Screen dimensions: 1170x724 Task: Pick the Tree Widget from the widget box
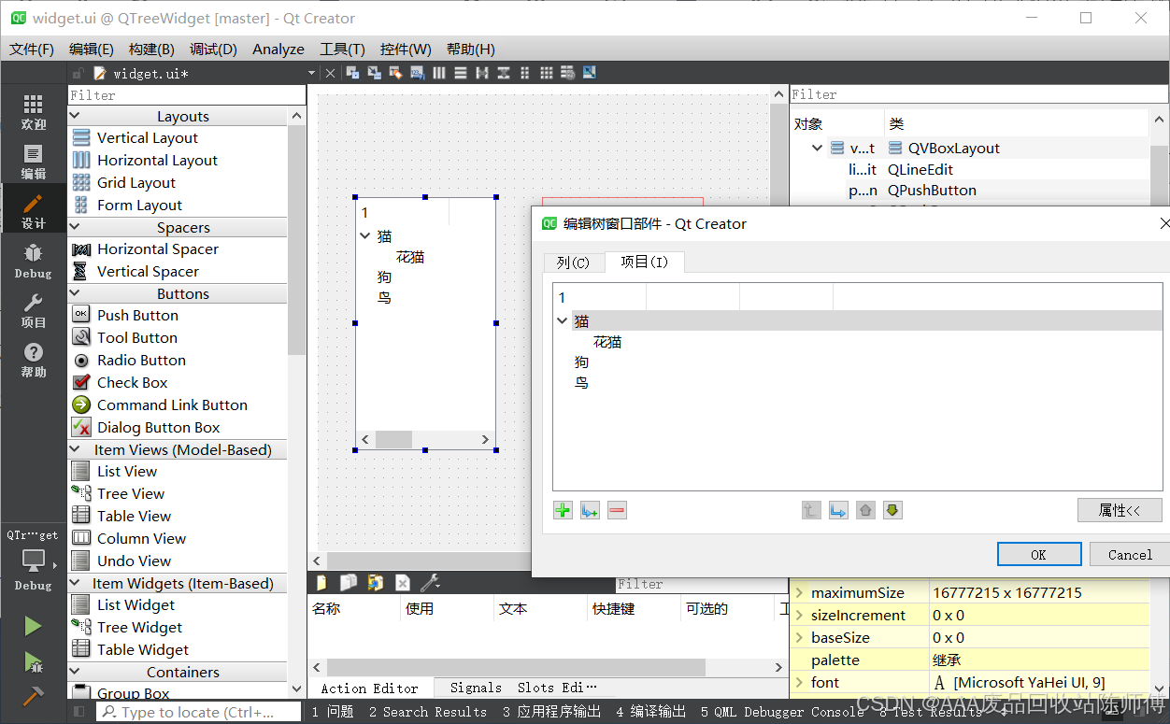139,628
